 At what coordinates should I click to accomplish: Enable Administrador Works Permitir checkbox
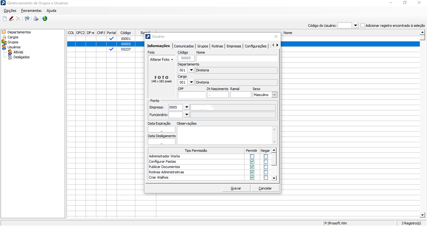[x=252, y=156]
